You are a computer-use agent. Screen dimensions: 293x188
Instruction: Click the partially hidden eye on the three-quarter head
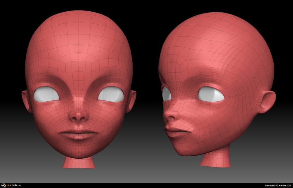(166, 94)
